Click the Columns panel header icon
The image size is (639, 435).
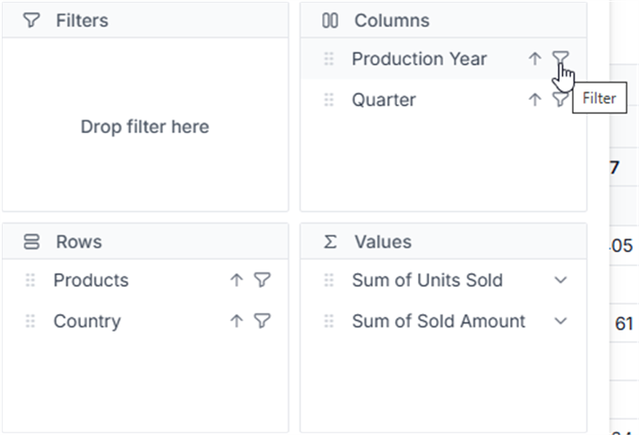[x=330, y=20]
